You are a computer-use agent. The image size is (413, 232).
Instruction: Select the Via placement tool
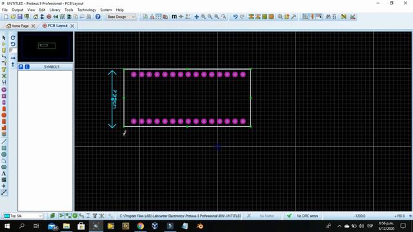pos(4,63)
